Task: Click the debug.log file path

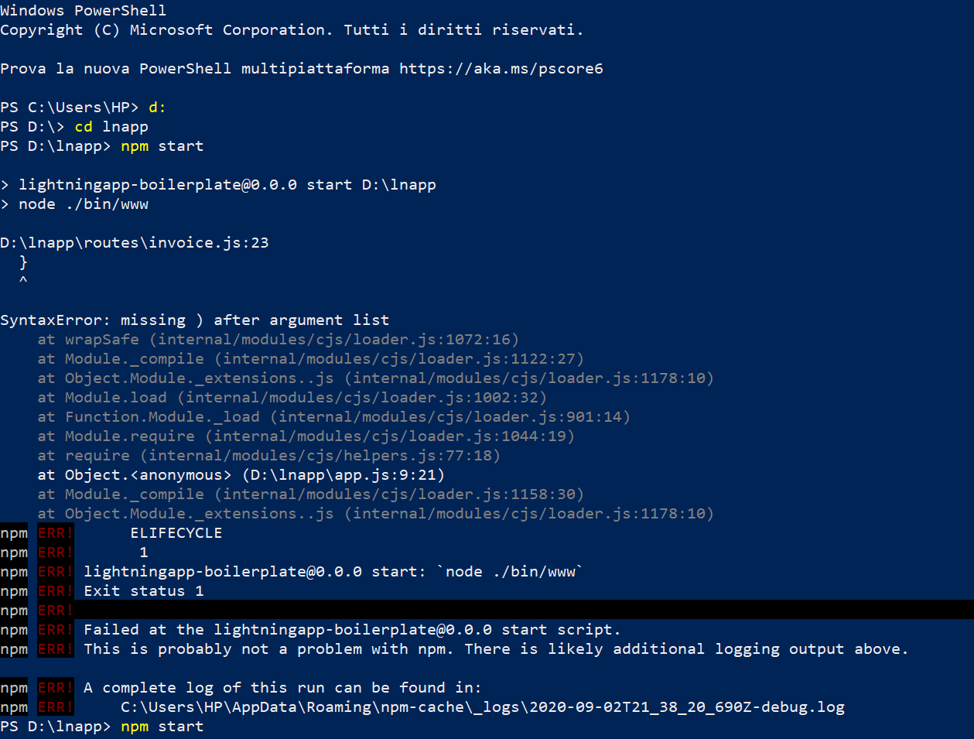Action: pos(483,706)
